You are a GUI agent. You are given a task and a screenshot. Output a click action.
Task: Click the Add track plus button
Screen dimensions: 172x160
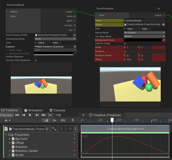point(6,121)
